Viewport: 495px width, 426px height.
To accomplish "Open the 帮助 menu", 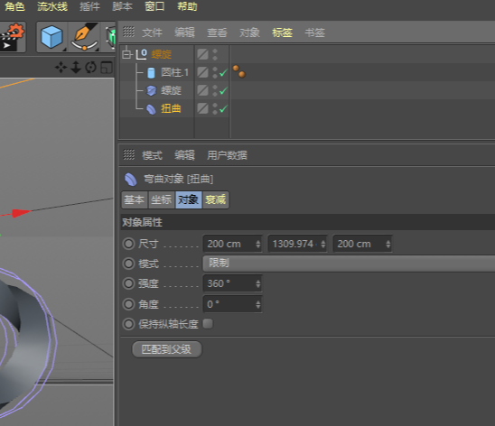I will [x=187, y=6].
